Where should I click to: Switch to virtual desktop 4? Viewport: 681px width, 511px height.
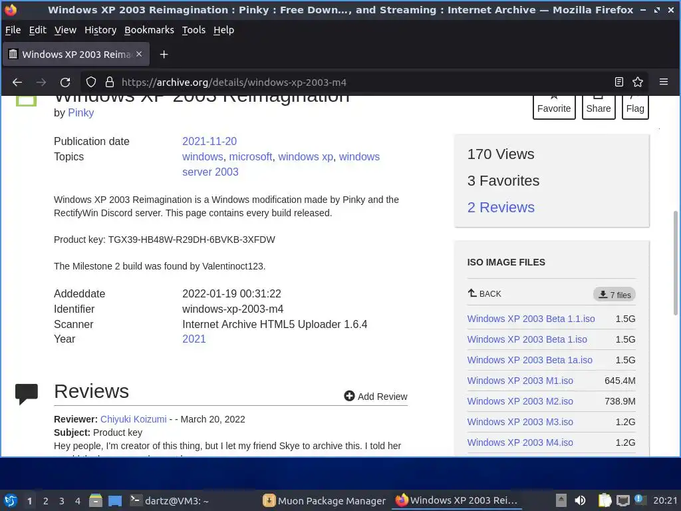(78, 501)
